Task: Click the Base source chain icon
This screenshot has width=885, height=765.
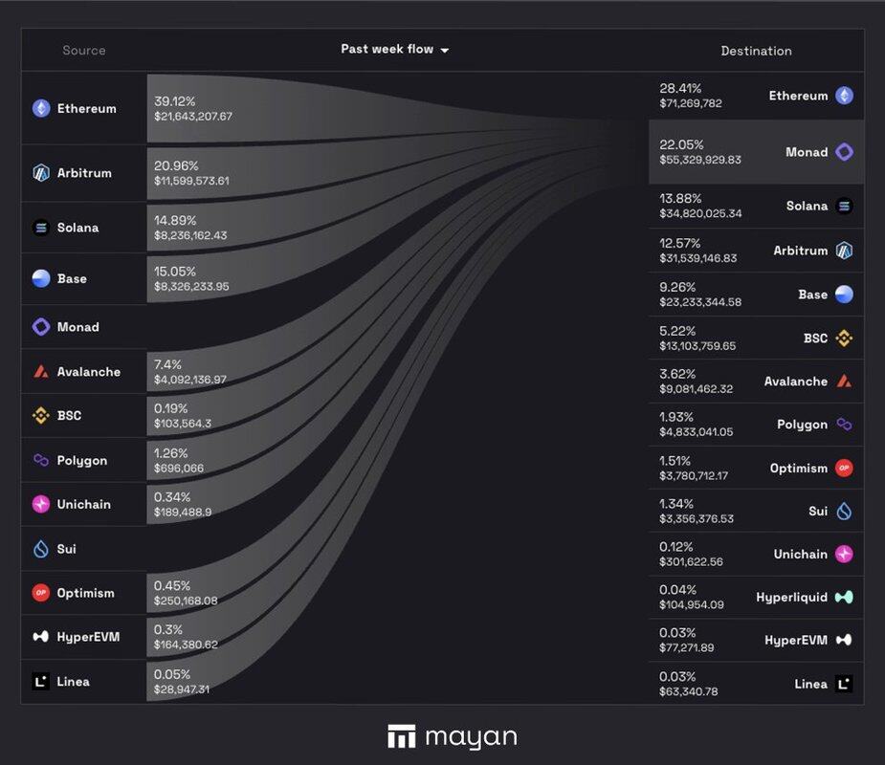Action: 41,278
